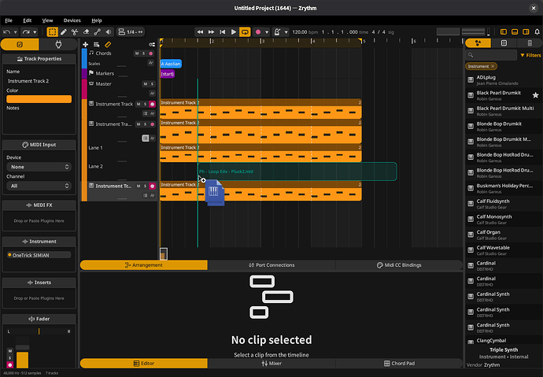Viewport: 543px width, 377px height.
Task: Switch to the Mixer tab
Action: (x=271, y=364)
